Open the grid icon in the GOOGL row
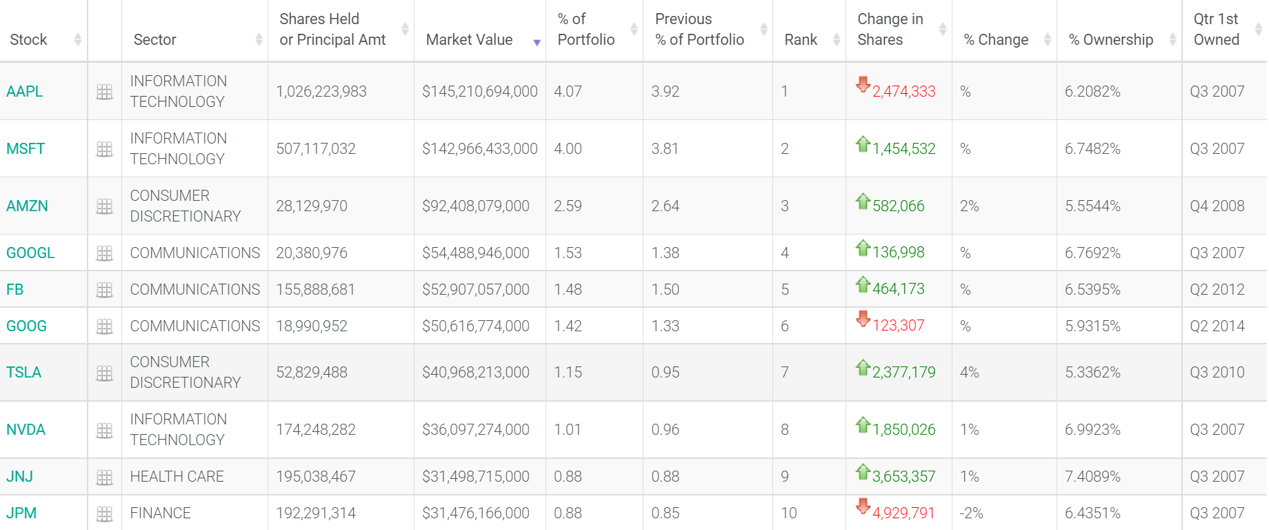Viewport: 1269px width, 530px height. click(104, 253)
